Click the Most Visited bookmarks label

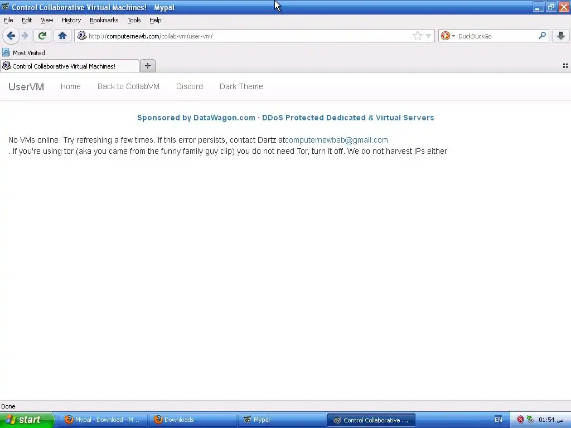(29, 53)
